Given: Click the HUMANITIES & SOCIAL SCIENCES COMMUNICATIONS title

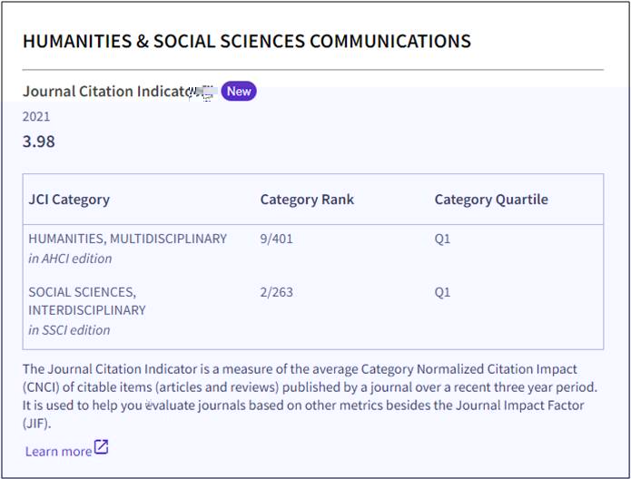Looking at the screenshot, I should pos(246,41).
